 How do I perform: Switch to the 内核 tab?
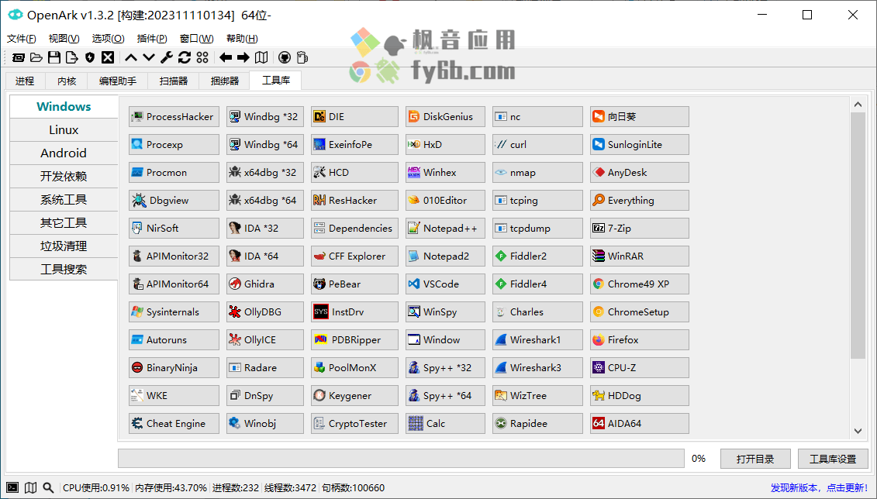67,81
